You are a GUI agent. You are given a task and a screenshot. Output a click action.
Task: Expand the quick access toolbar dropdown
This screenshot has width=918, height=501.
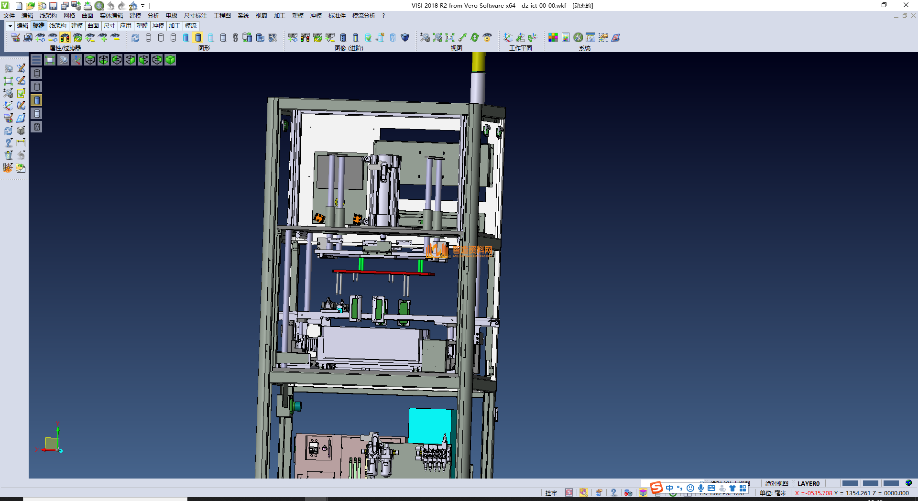pos(142,6)
